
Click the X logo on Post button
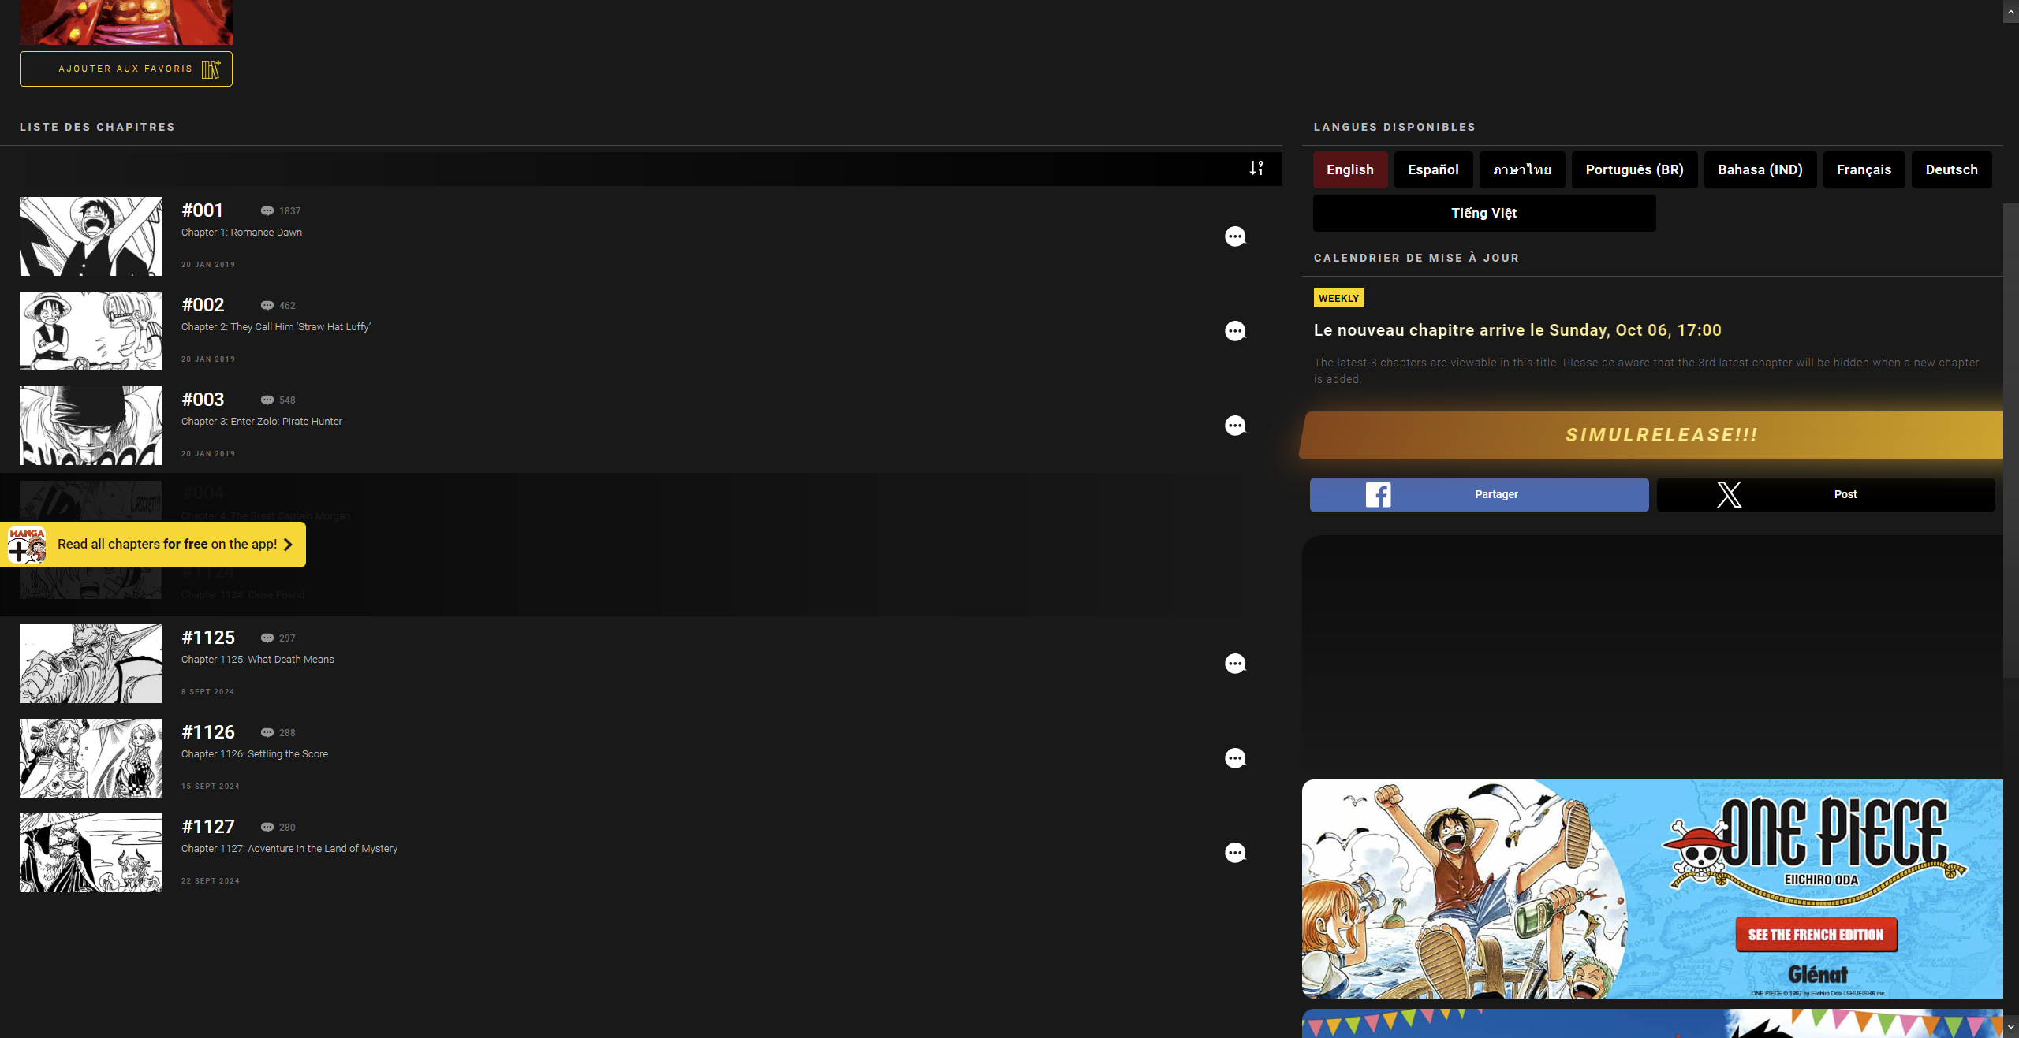tap(1729, 495)
